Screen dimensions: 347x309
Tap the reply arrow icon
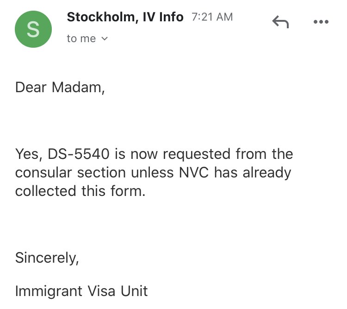click(x=280, y=21)
